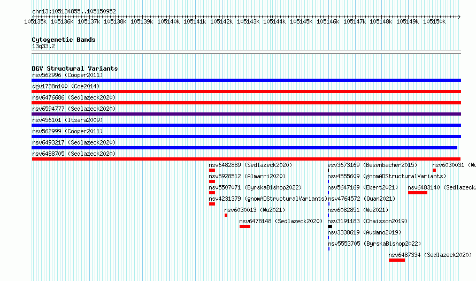This screenshot has width=476, height=281.
Task: Open the nsv562996 (Cooper2011) variant label
Action: click(x=67, y=75)
